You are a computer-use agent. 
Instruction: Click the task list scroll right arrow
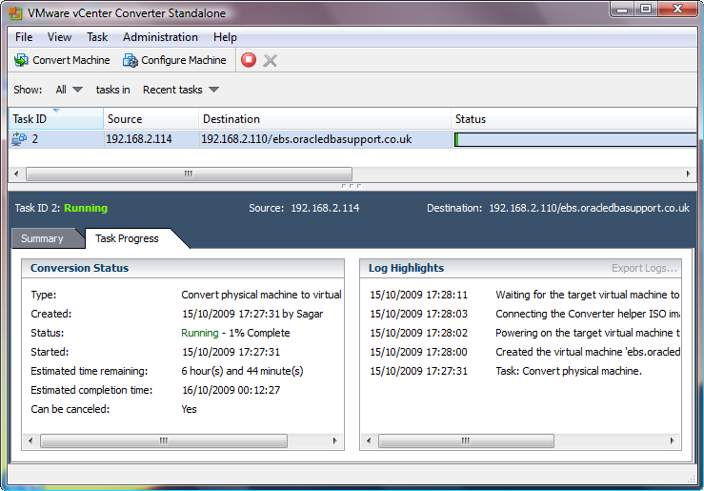click(x=688, y=174)
